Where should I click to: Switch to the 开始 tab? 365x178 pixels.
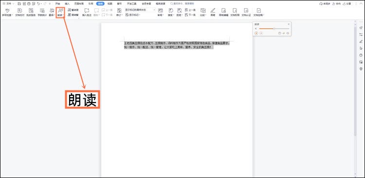pos(58,4)
